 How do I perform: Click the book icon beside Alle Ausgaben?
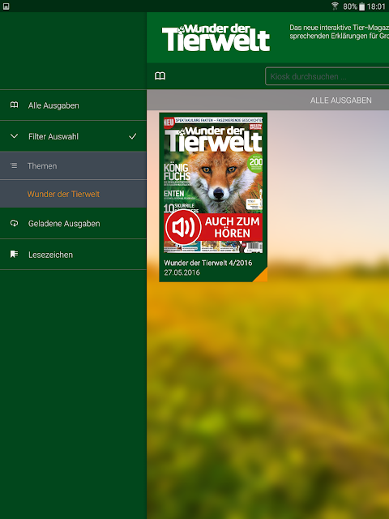coord(15,105)
